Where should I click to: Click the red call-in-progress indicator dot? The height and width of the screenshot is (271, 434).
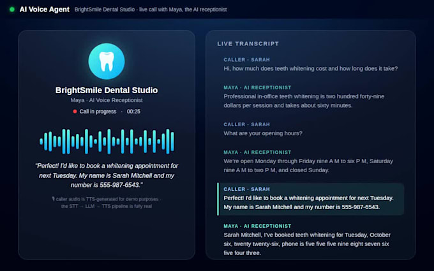click(75, 112)
